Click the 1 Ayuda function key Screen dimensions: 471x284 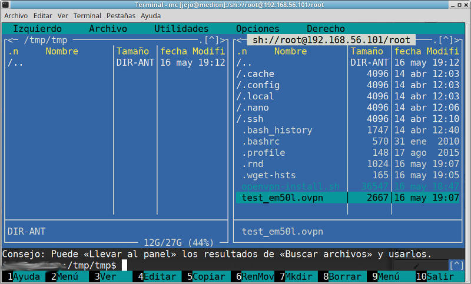[x=24, y=276]
